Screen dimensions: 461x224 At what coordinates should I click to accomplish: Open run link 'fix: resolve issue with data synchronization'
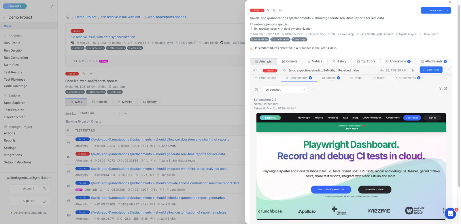(x=103, y=37)
